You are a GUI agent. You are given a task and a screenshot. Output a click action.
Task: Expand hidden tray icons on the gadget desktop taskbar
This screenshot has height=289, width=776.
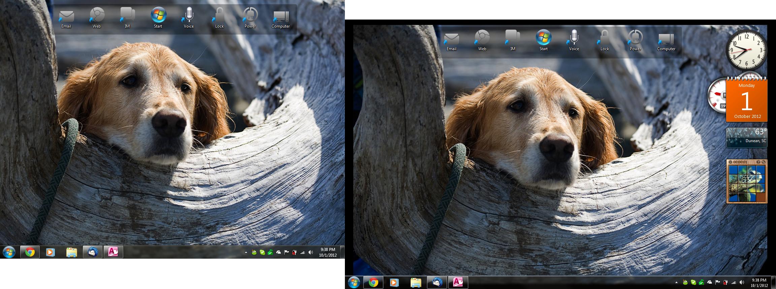pos(677,282)
